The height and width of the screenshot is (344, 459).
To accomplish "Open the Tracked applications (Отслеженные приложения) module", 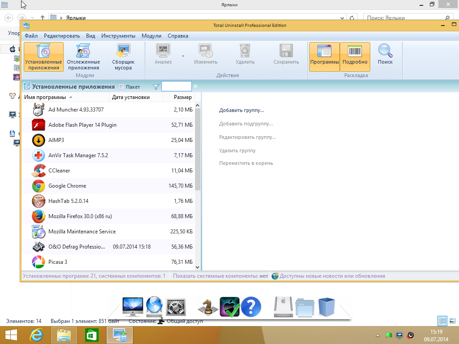I will tap(83, 57).
